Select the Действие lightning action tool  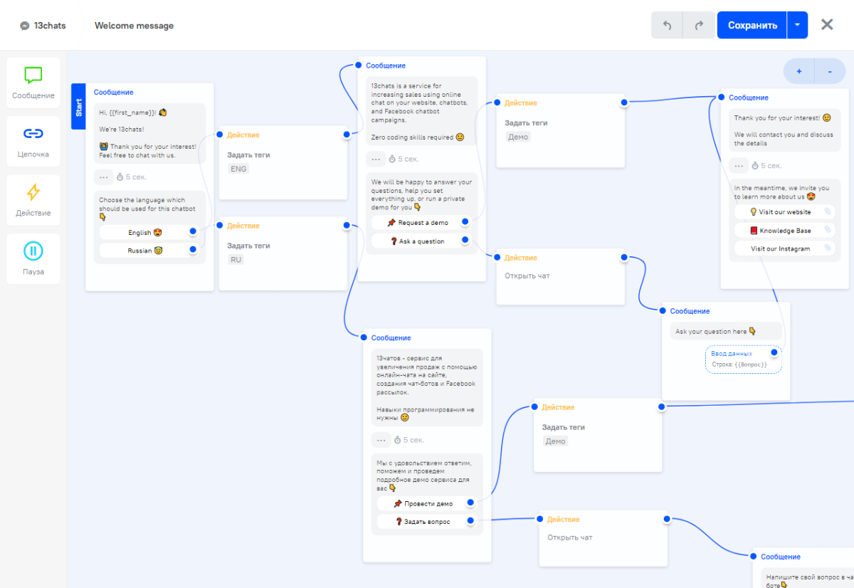point(33,201)
